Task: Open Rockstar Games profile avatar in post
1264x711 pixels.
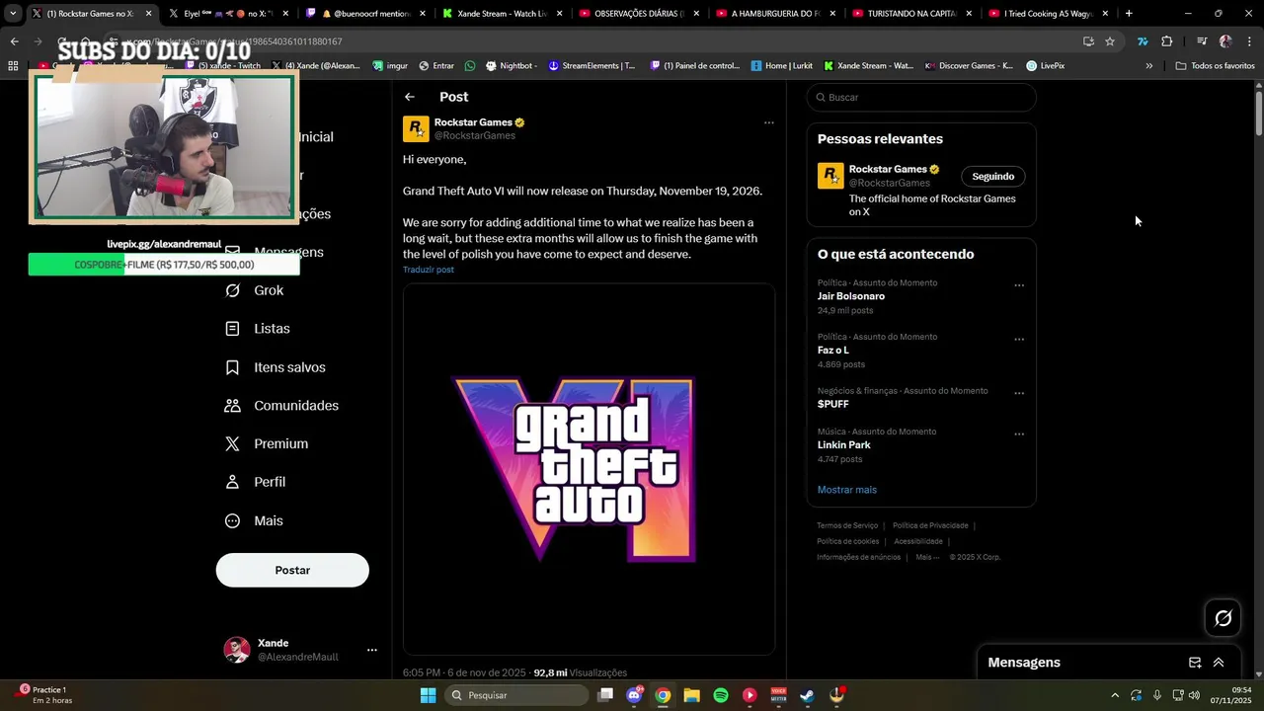Action: 416,129
